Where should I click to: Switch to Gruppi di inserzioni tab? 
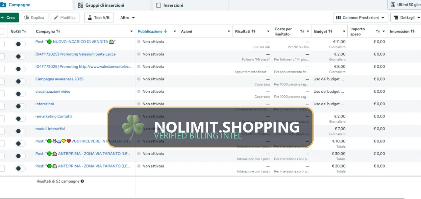[113, 5]
